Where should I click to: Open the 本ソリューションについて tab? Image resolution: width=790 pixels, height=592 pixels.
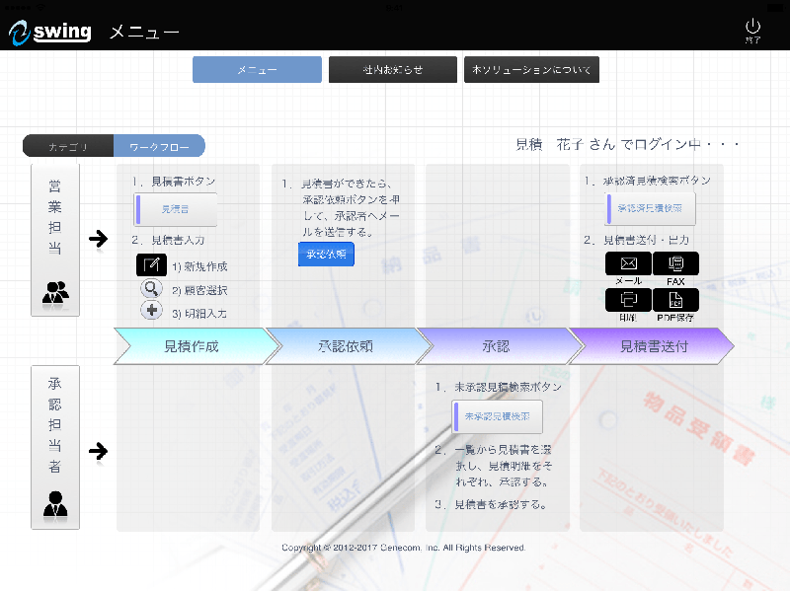click(531, 70)
